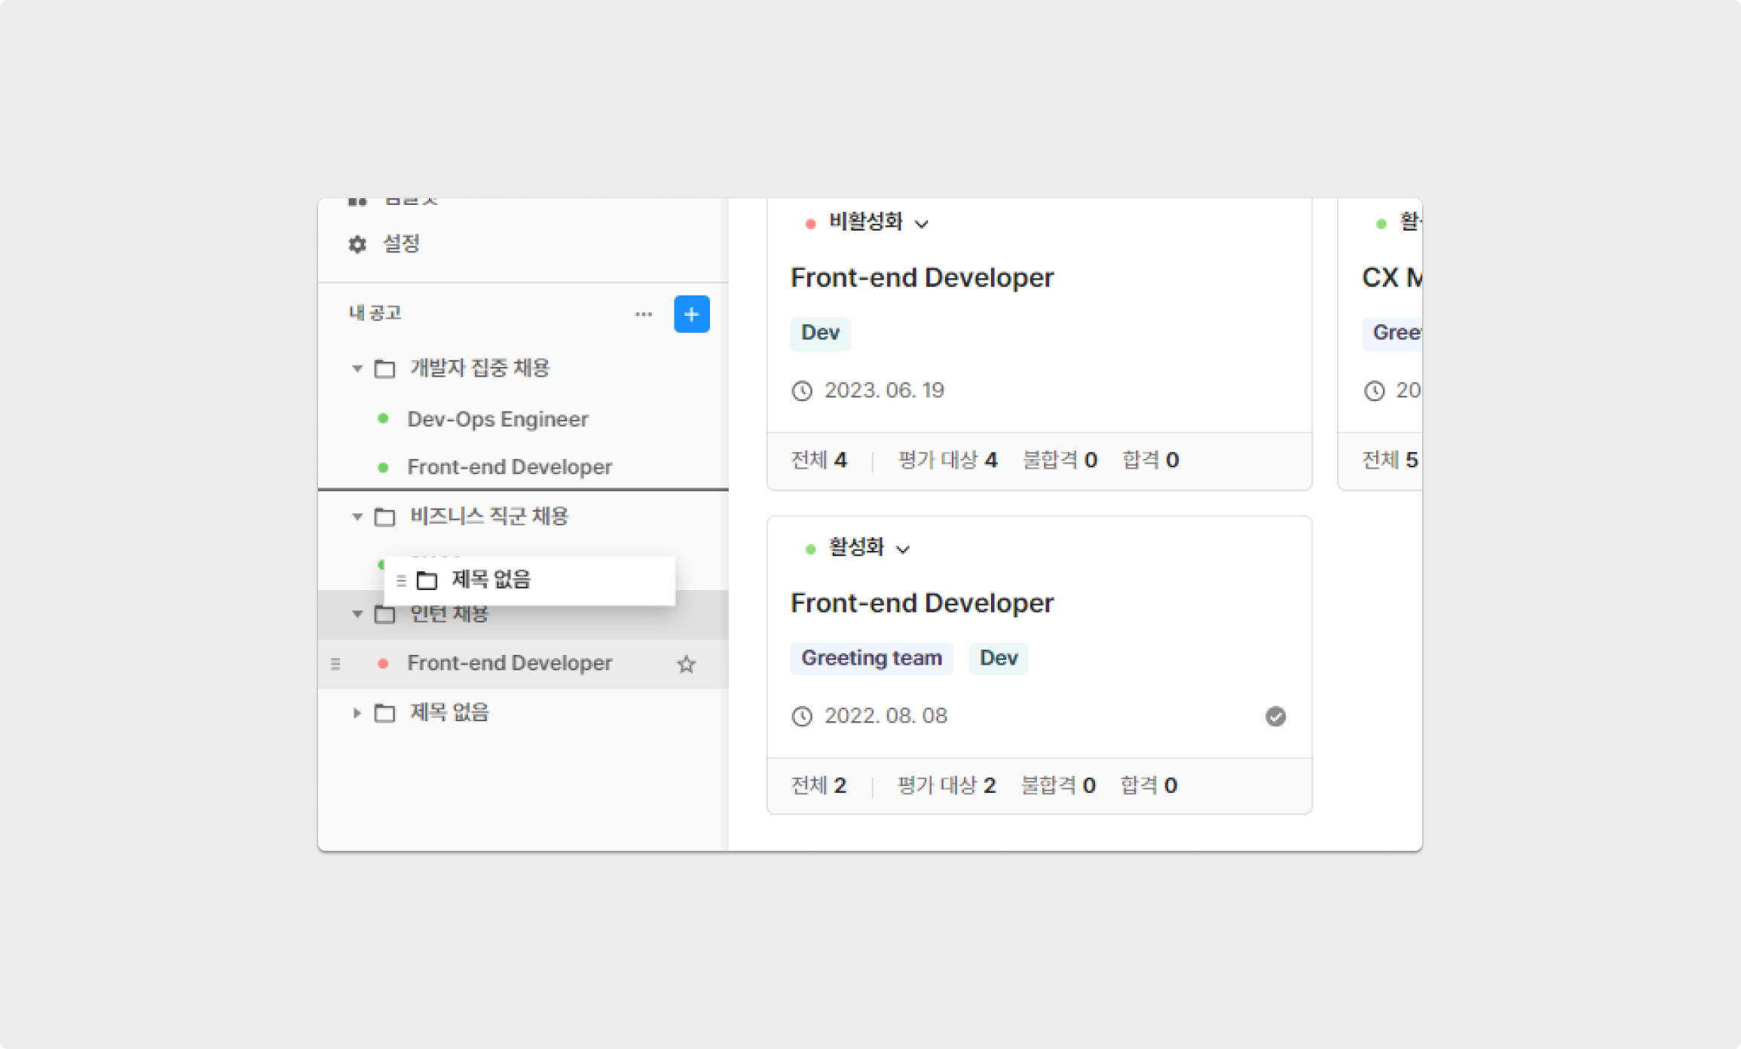Click the gray checkmark icon on 2022 card
This screenshot has width=1741, height=1049.
1275,716
